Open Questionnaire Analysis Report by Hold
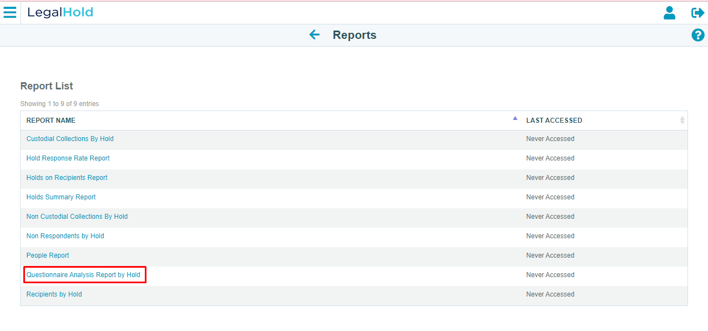Viewport: 708px width, 331px height. (x=83, y=275)
